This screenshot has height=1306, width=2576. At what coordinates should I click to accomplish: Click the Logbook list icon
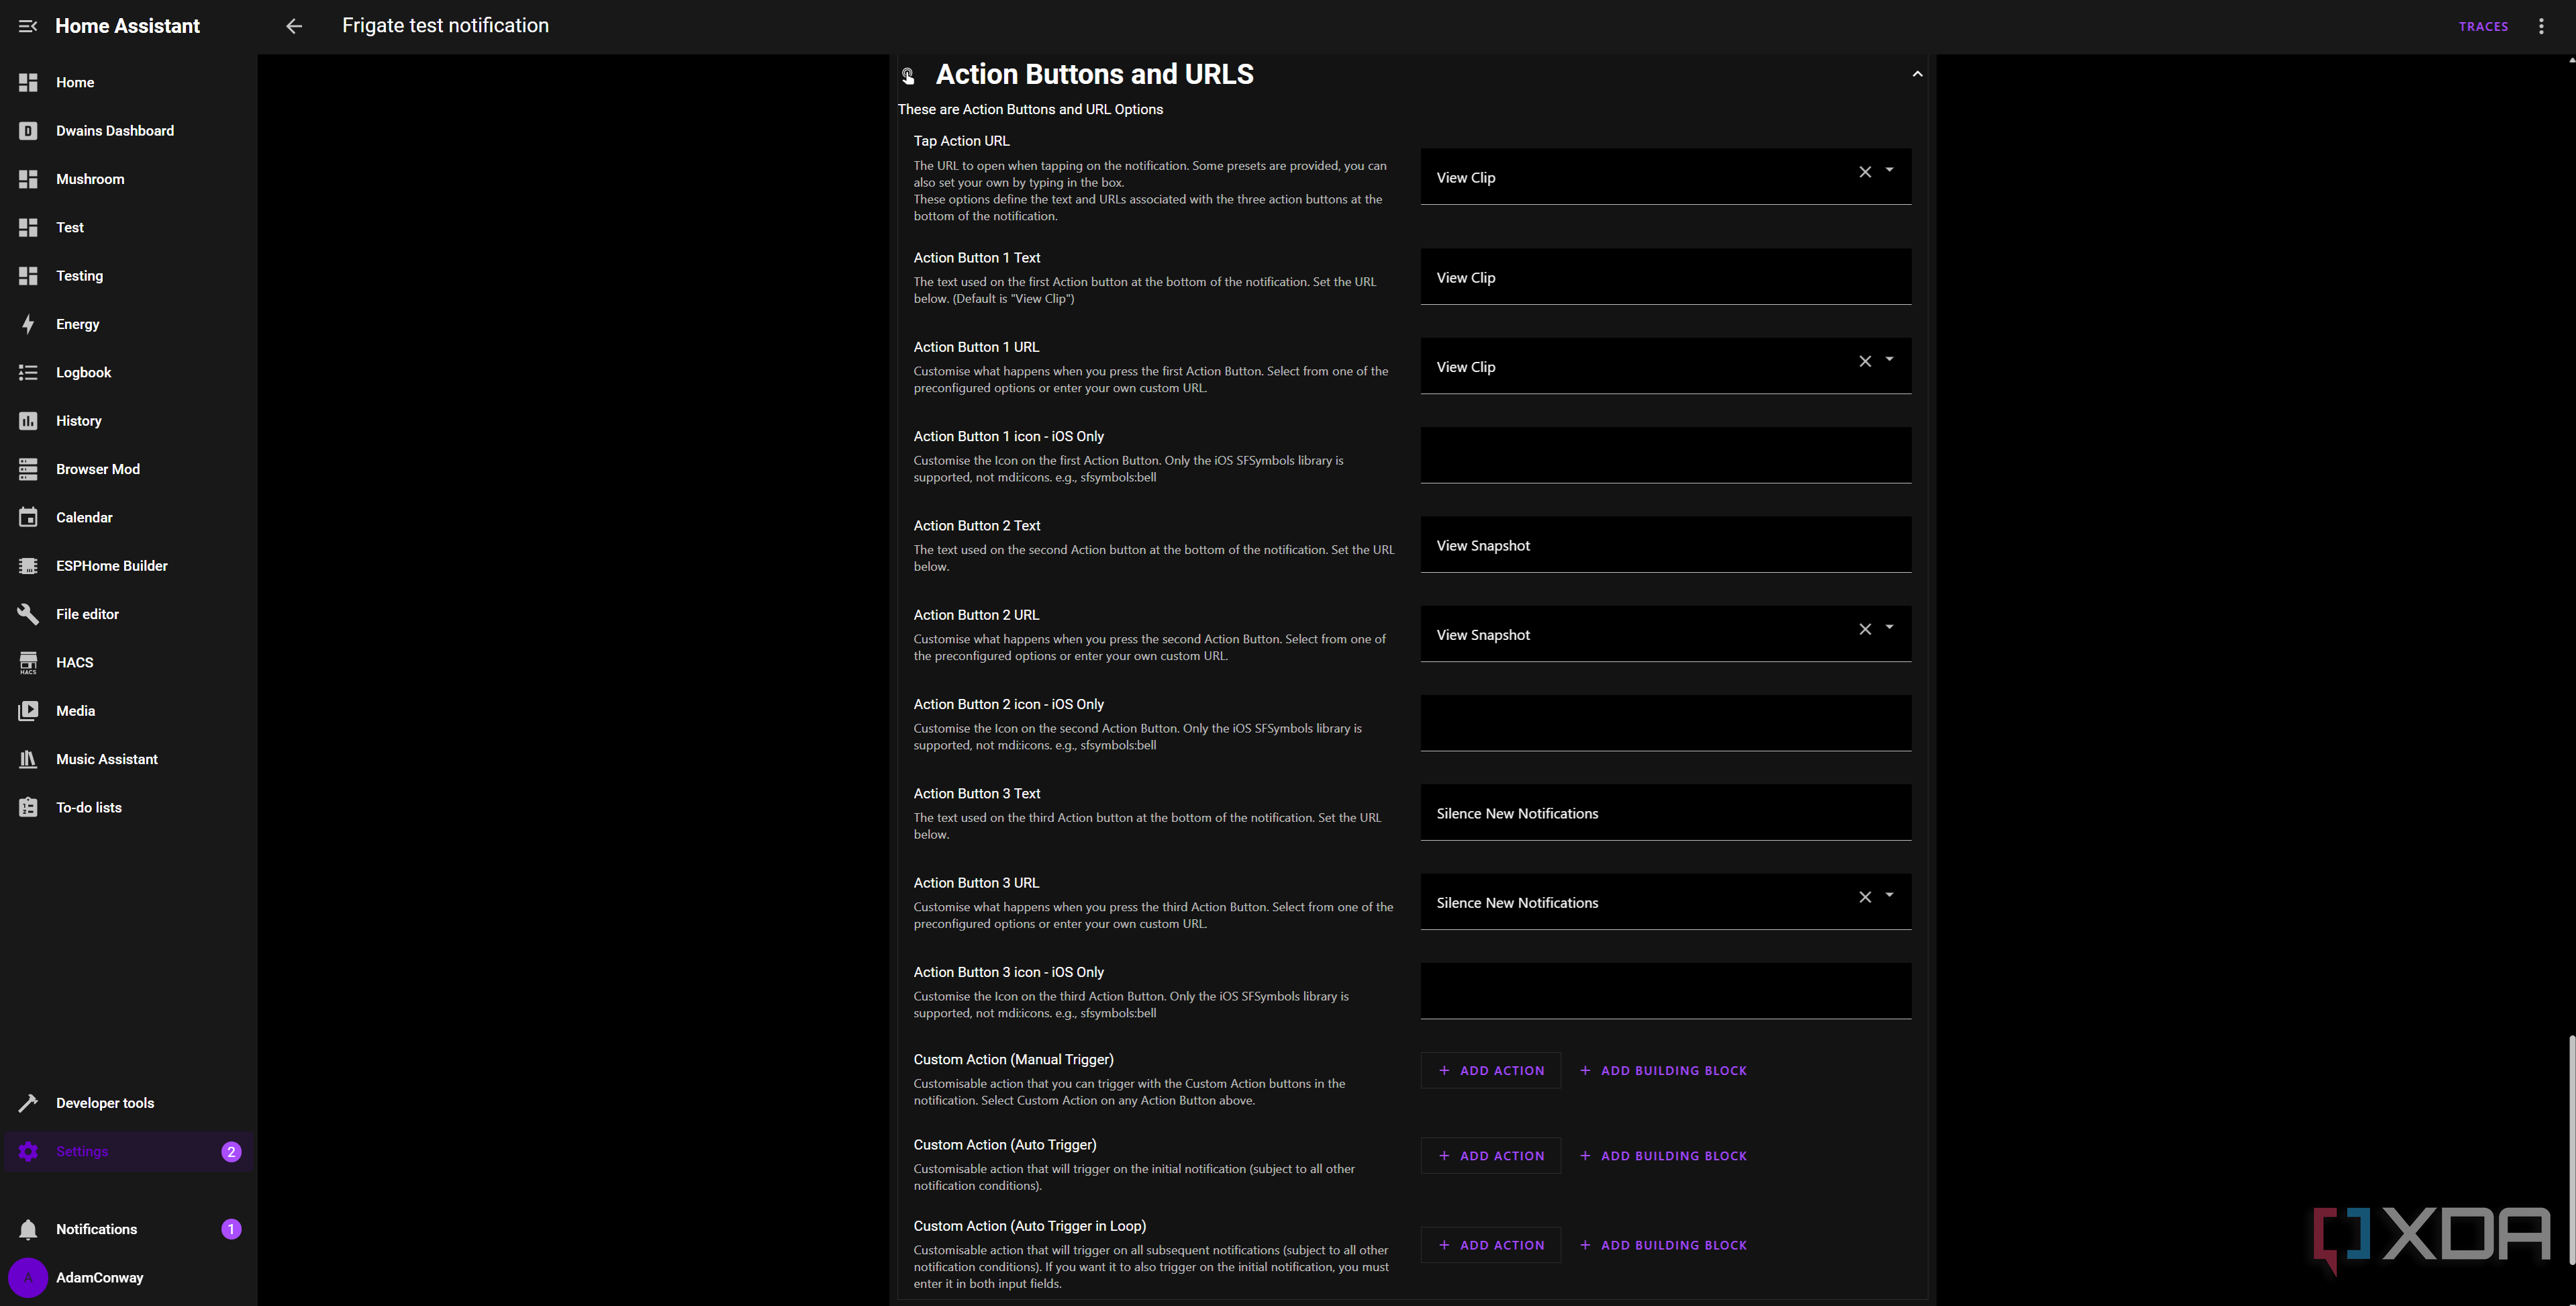pos(28,372)
